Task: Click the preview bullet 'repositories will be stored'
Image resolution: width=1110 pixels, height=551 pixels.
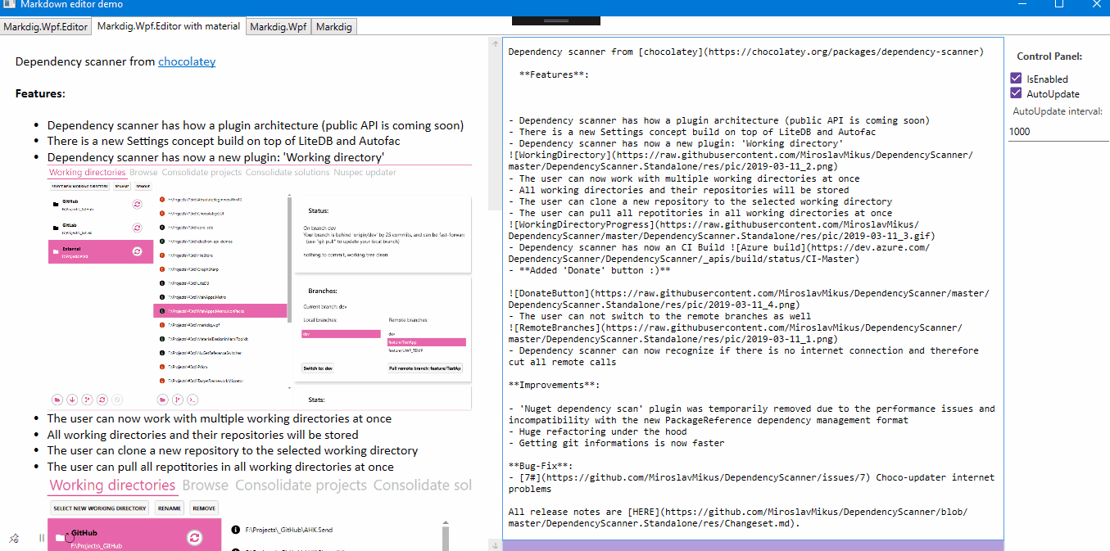Action: 203,435
